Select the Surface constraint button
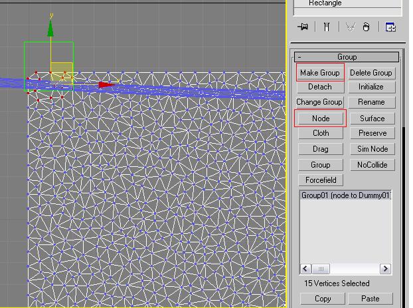 pyautogui.click(x=372, y=119)
